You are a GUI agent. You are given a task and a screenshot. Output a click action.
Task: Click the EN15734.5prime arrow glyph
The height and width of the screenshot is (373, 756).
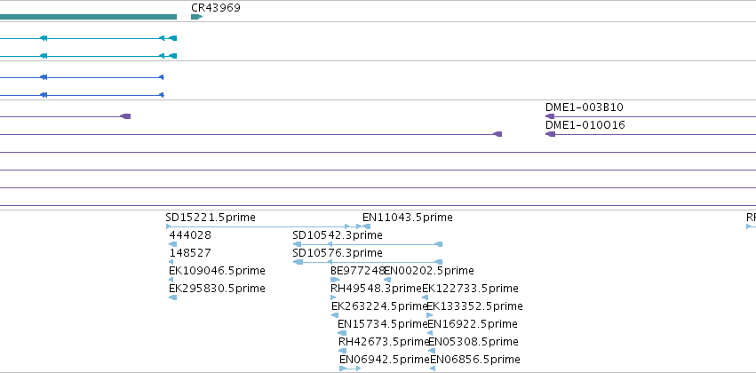342,334
